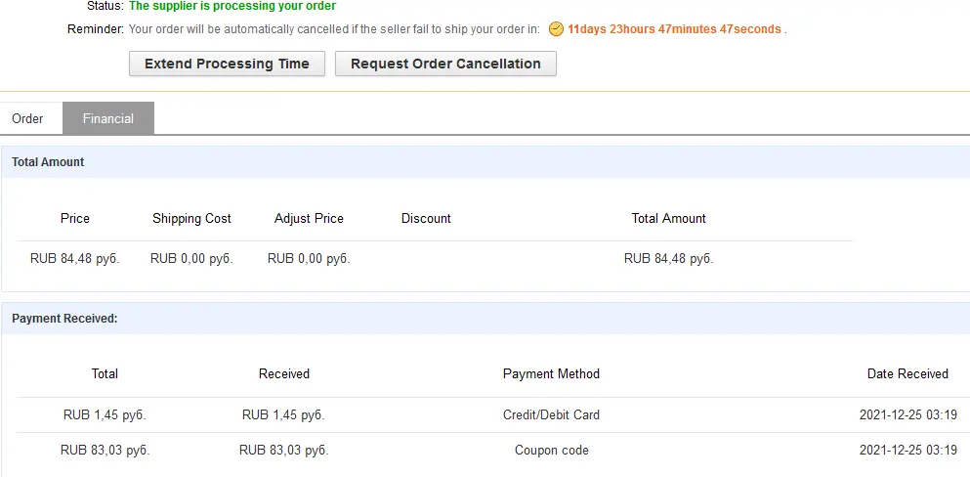Click Extend Processing Time button
The width and height of the screenshot is (970, 477).
point(227,64)
